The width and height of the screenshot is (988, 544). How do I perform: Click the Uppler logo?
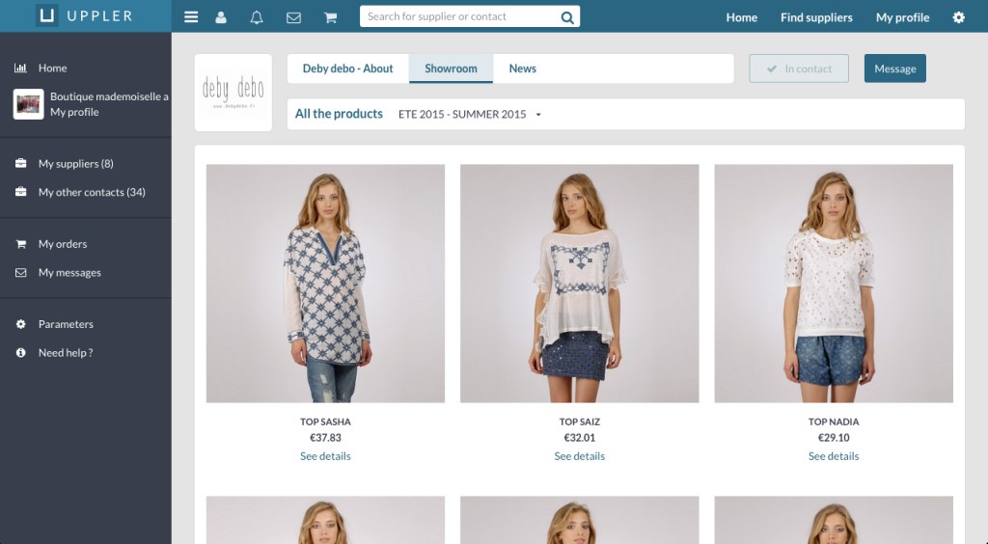click(85, 16)
